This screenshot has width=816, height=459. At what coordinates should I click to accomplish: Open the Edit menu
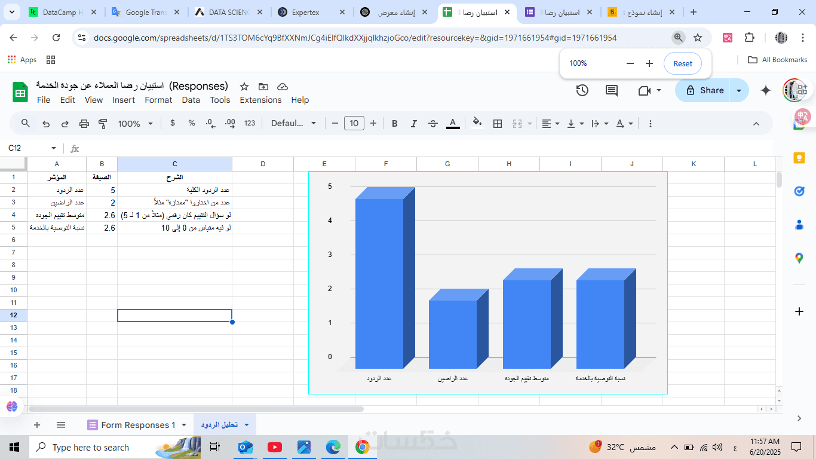click(68, 100)
